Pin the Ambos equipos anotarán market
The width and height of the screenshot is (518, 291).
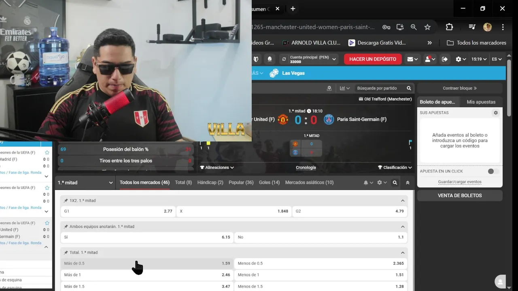pos(66,226)
